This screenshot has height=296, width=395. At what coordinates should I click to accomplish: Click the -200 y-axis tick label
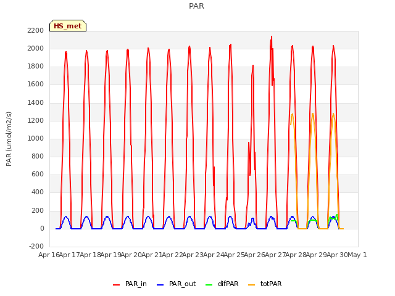click(36, 246)
